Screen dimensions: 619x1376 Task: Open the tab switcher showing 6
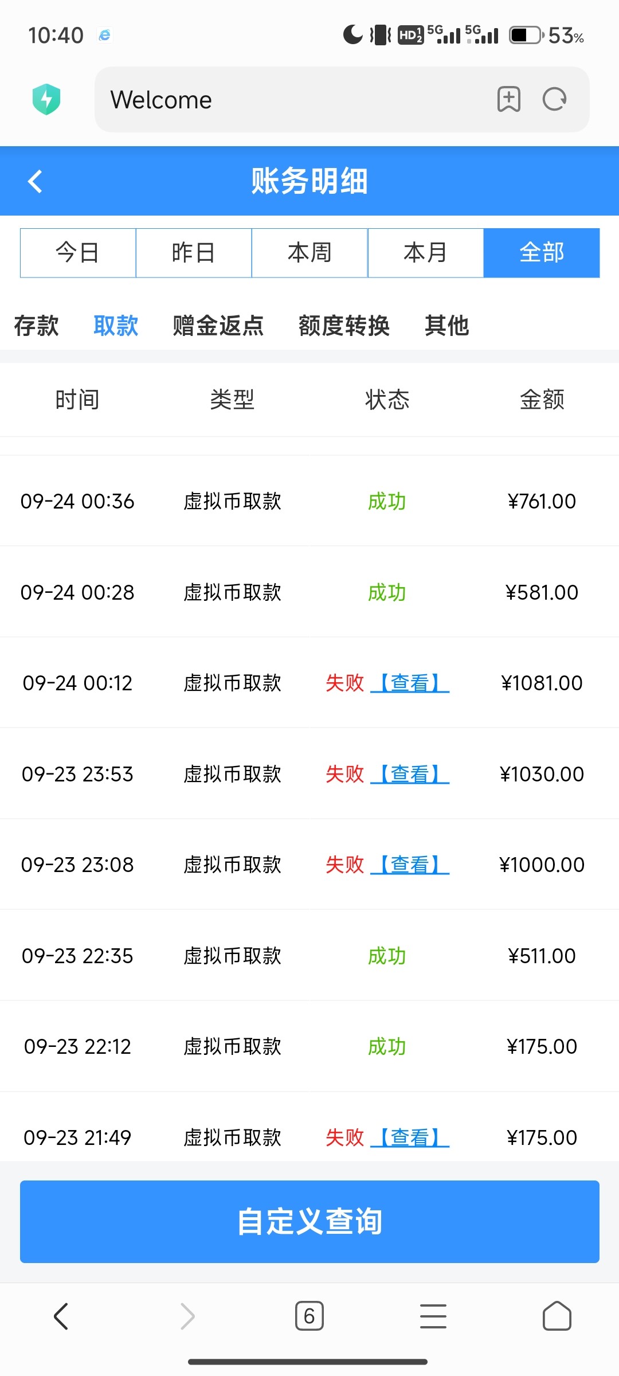click(x=309, y=1316)
